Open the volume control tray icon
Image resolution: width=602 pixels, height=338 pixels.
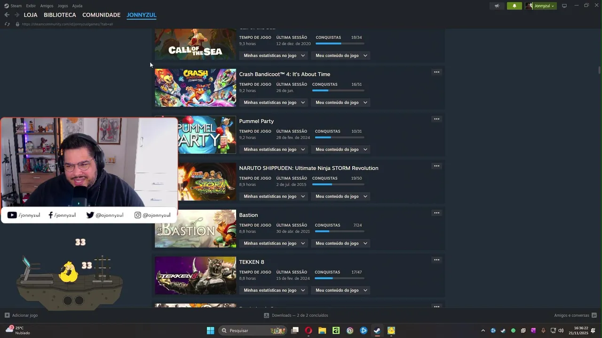[561, 330]
